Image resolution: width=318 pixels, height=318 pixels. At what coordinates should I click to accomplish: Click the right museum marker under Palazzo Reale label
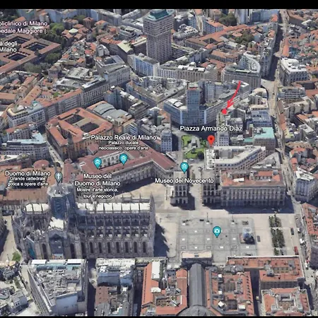pos(123,159)
